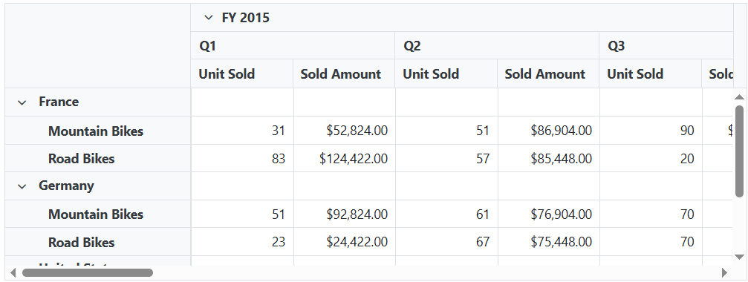Click the horizontal scrollbar left arrow
The width and height of the screenshot is (748, 282).
pos(13,273)
